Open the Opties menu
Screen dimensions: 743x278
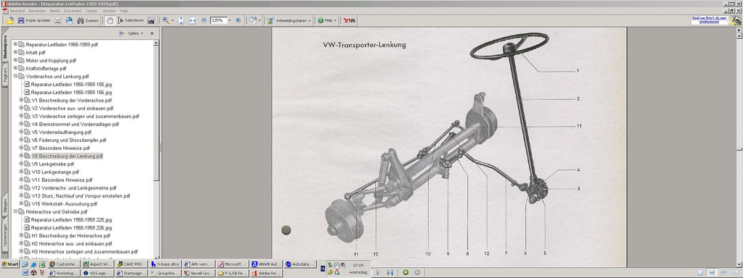[91, 10]
